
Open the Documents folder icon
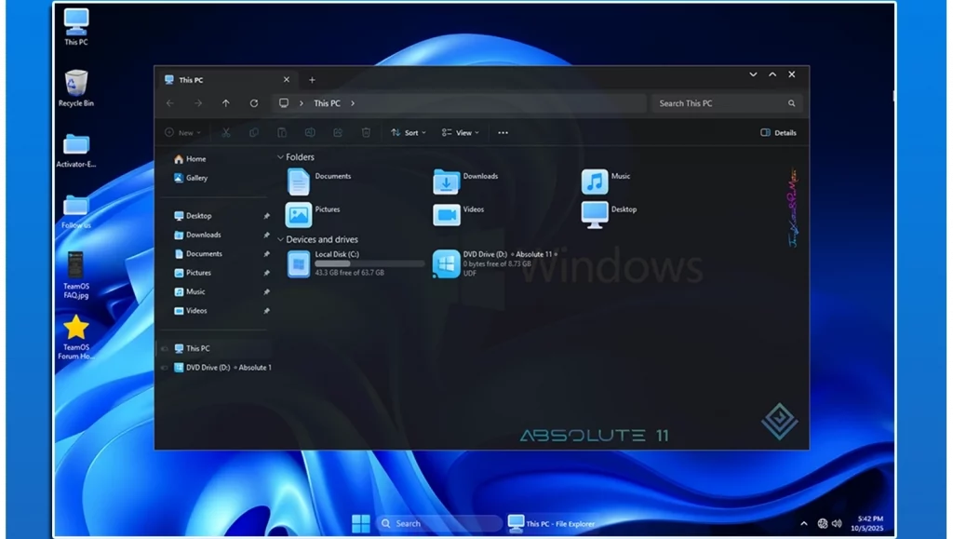299,181
